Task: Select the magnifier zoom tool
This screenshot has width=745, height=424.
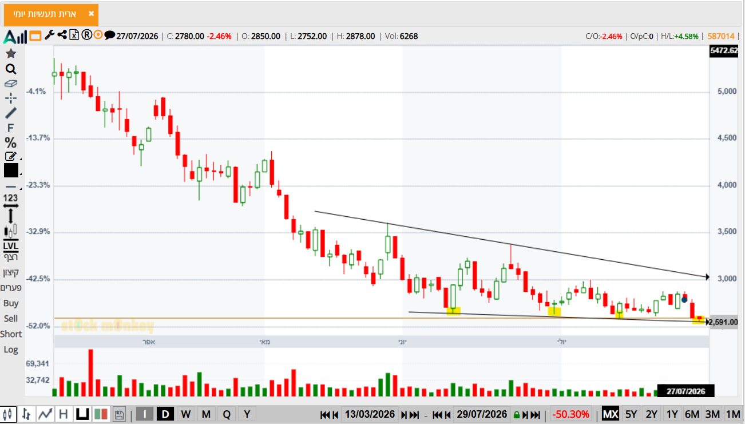Action: coord(11,69)
